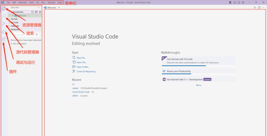The width and height of the screenshot is (267, 136).
Task: Open editor more actions ellipsis
Action: click(264, 7)
